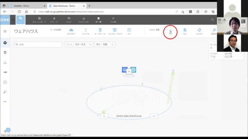Expand the height by row count dropdown
This screenshot has height=139, width=248.
click(105, 44)
